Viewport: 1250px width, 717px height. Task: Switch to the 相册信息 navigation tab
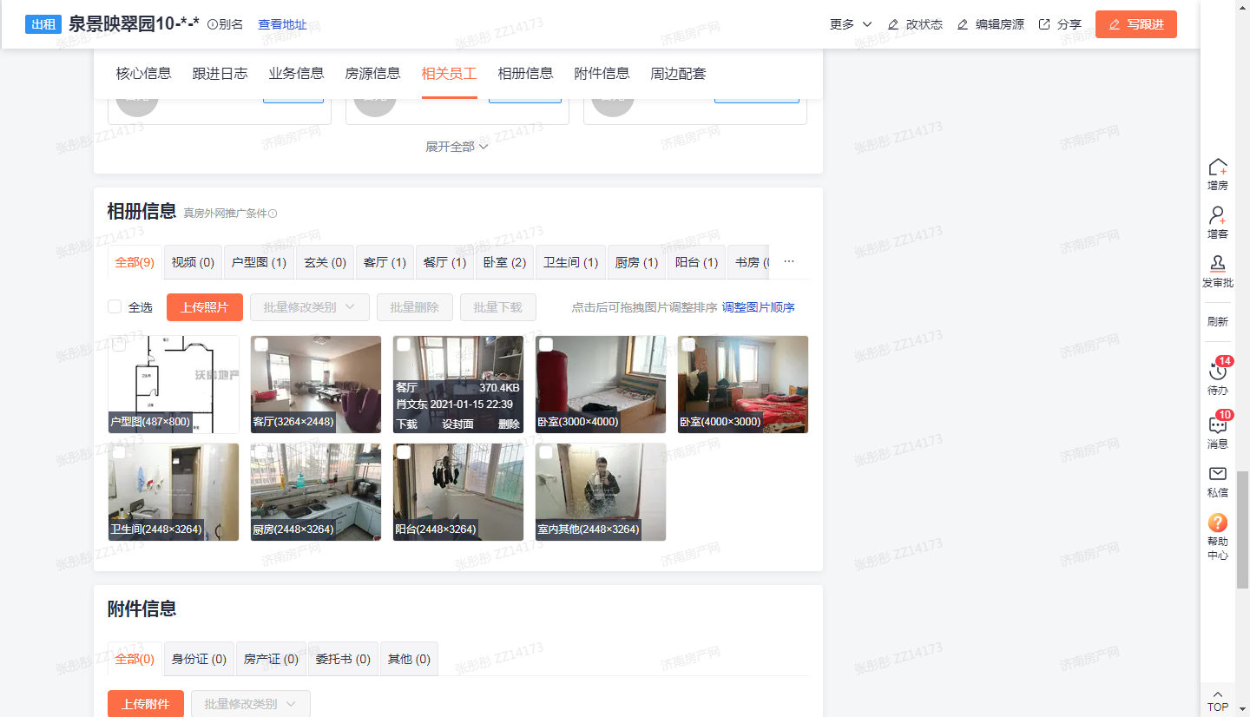[x=525, y=74]
